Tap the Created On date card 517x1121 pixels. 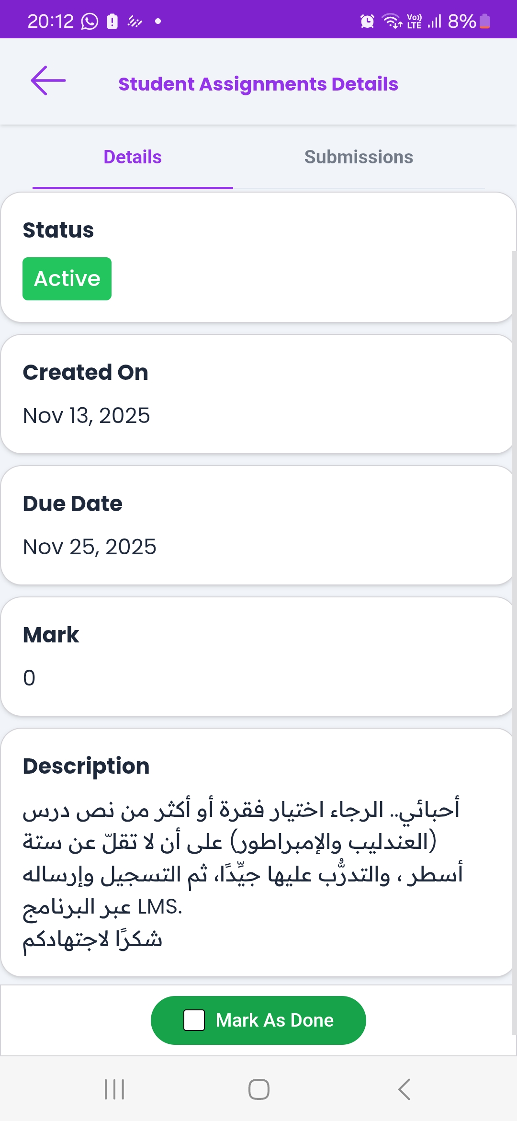point(258,394)
